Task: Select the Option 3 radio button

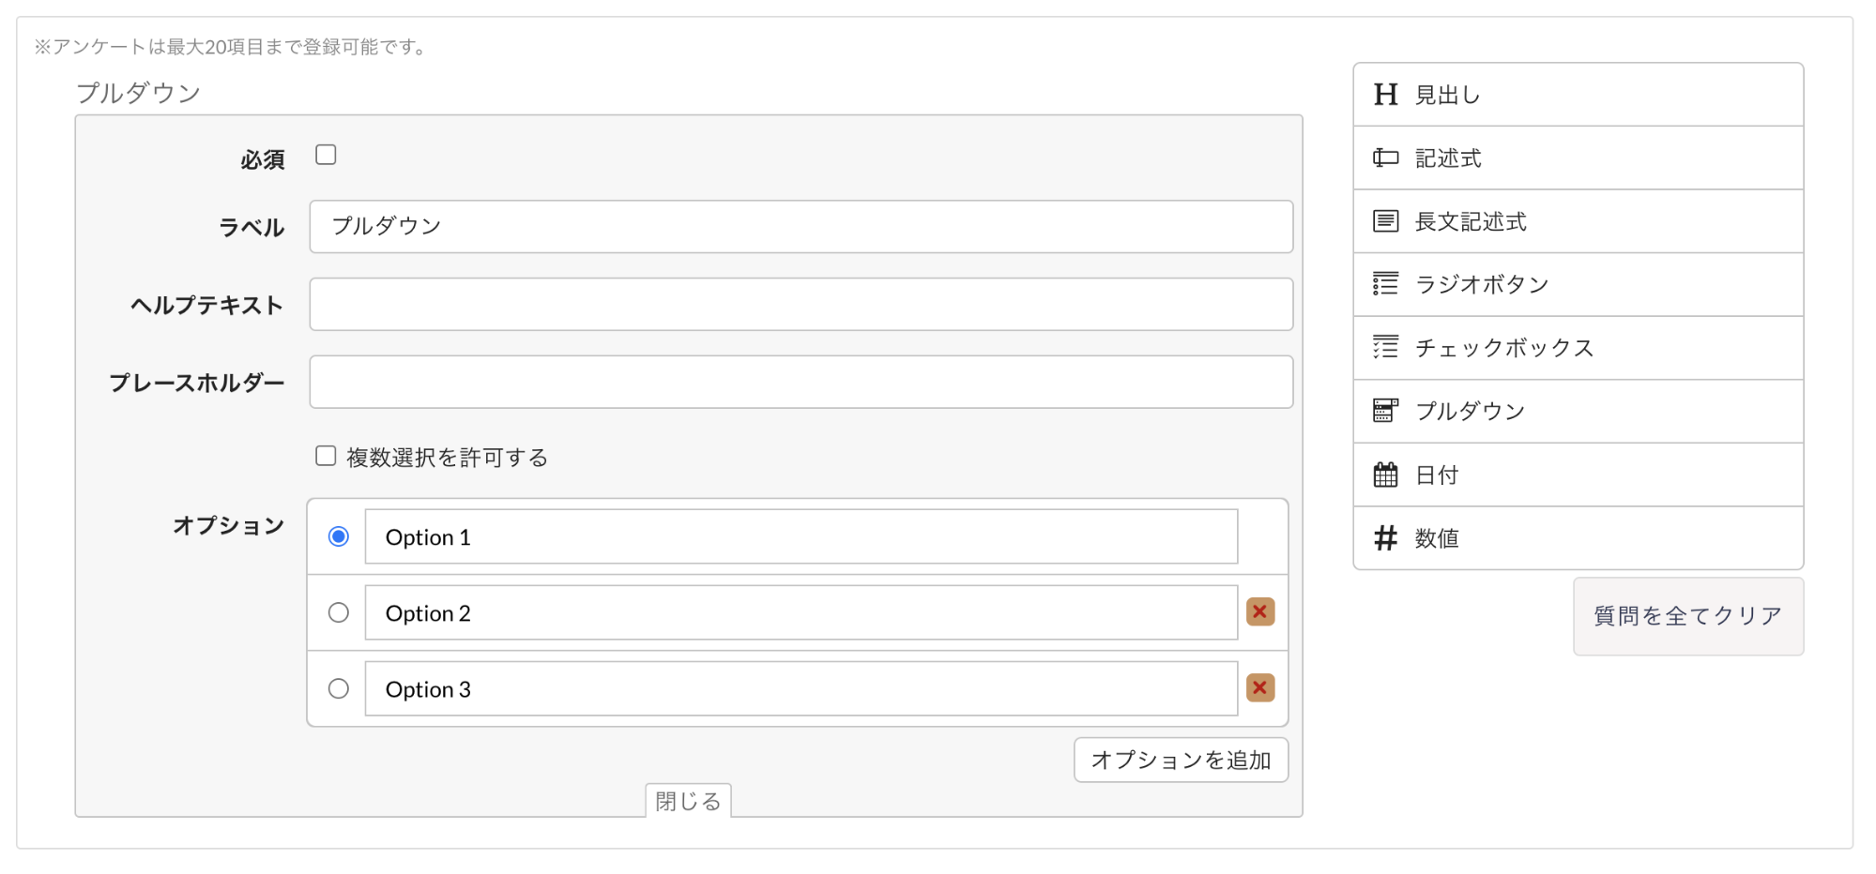Action: [339, 688]
